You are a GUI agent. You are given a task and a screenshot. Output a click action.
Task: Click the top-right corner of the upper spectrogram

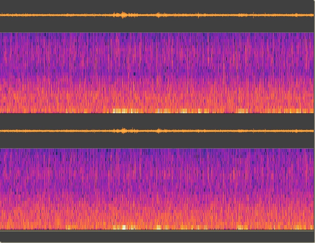click(314, 33)
